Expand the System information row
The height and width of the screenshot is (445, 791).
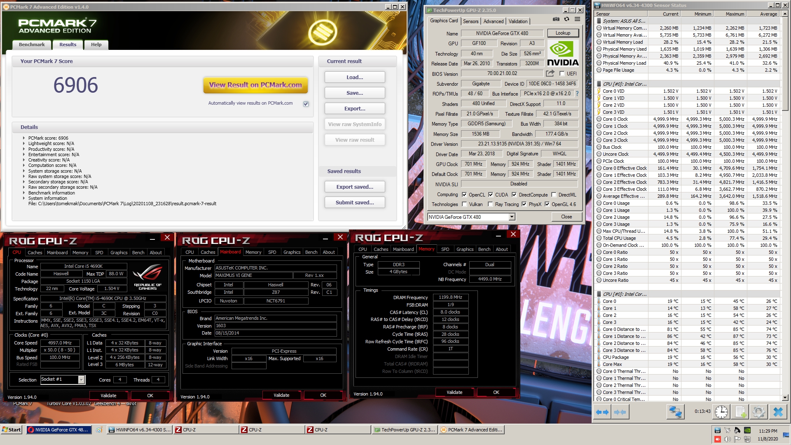tap(24, 198)
